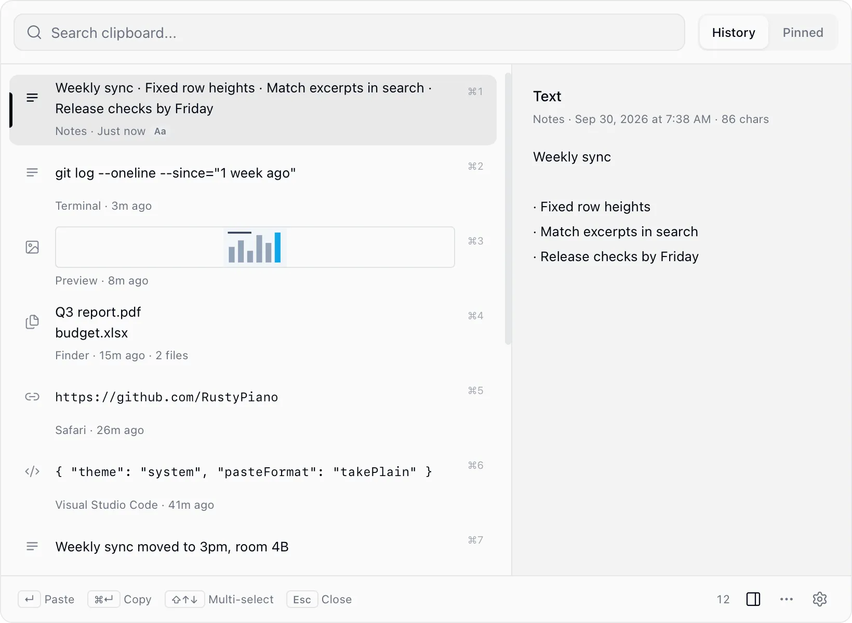
Task: Click the Esc Close button
Action: point(319,599)
